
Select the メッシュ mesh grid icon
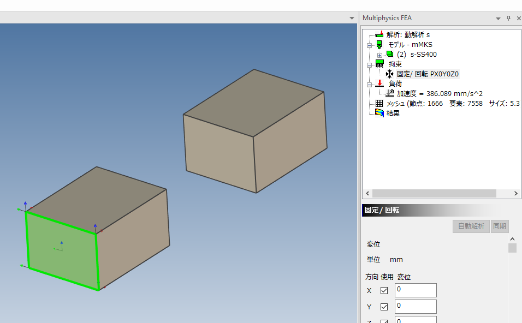pyautogui.click(x=379, y=103)
